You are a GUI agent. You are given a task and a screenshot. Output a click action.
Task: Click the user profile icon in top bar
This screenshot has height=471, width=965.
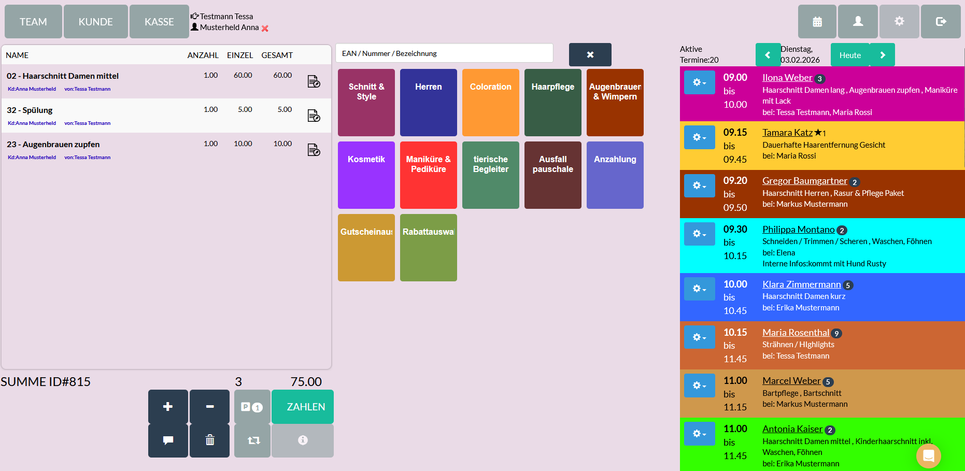[858, 22]
